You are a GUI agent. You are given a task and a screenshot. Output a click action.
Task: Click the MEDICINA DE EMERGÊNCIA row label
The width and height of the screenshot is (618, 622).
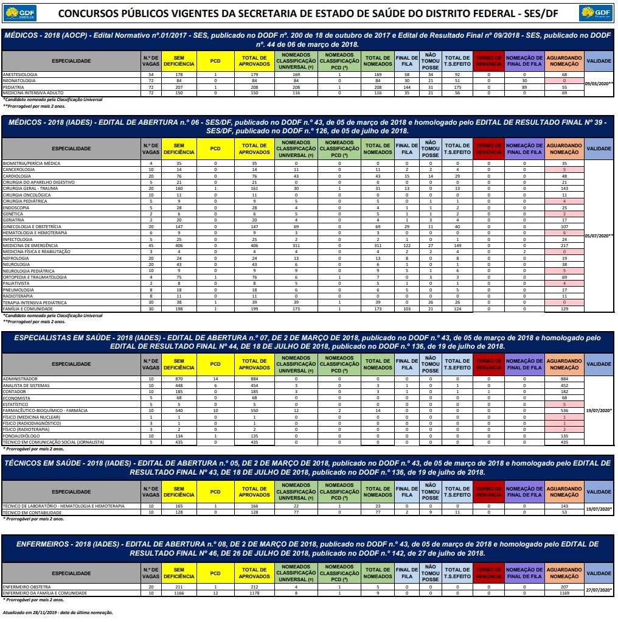[x=29, y=246]
